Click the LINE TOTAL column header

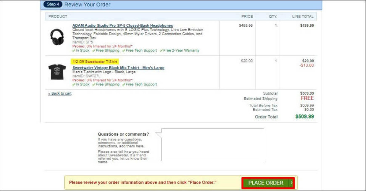pyautogui.click(x=303, y=16)
